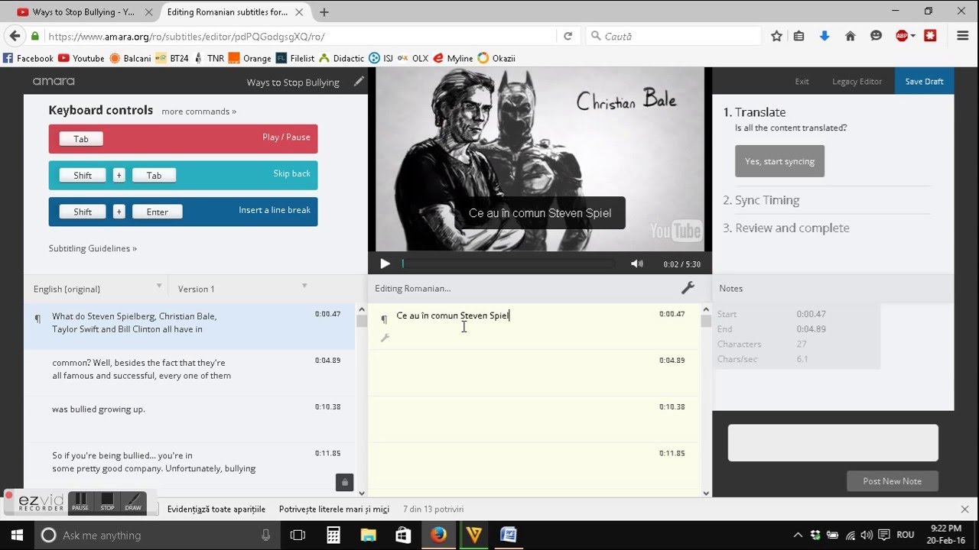Viewport: 979px width, 550px height.
Task: Open Word from the taskbar
Action: point(509,535)
